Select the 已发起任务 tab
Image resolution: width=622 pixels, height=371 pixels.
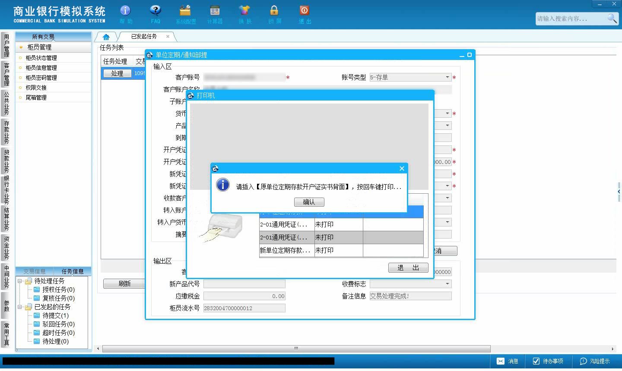coord(144,37)
